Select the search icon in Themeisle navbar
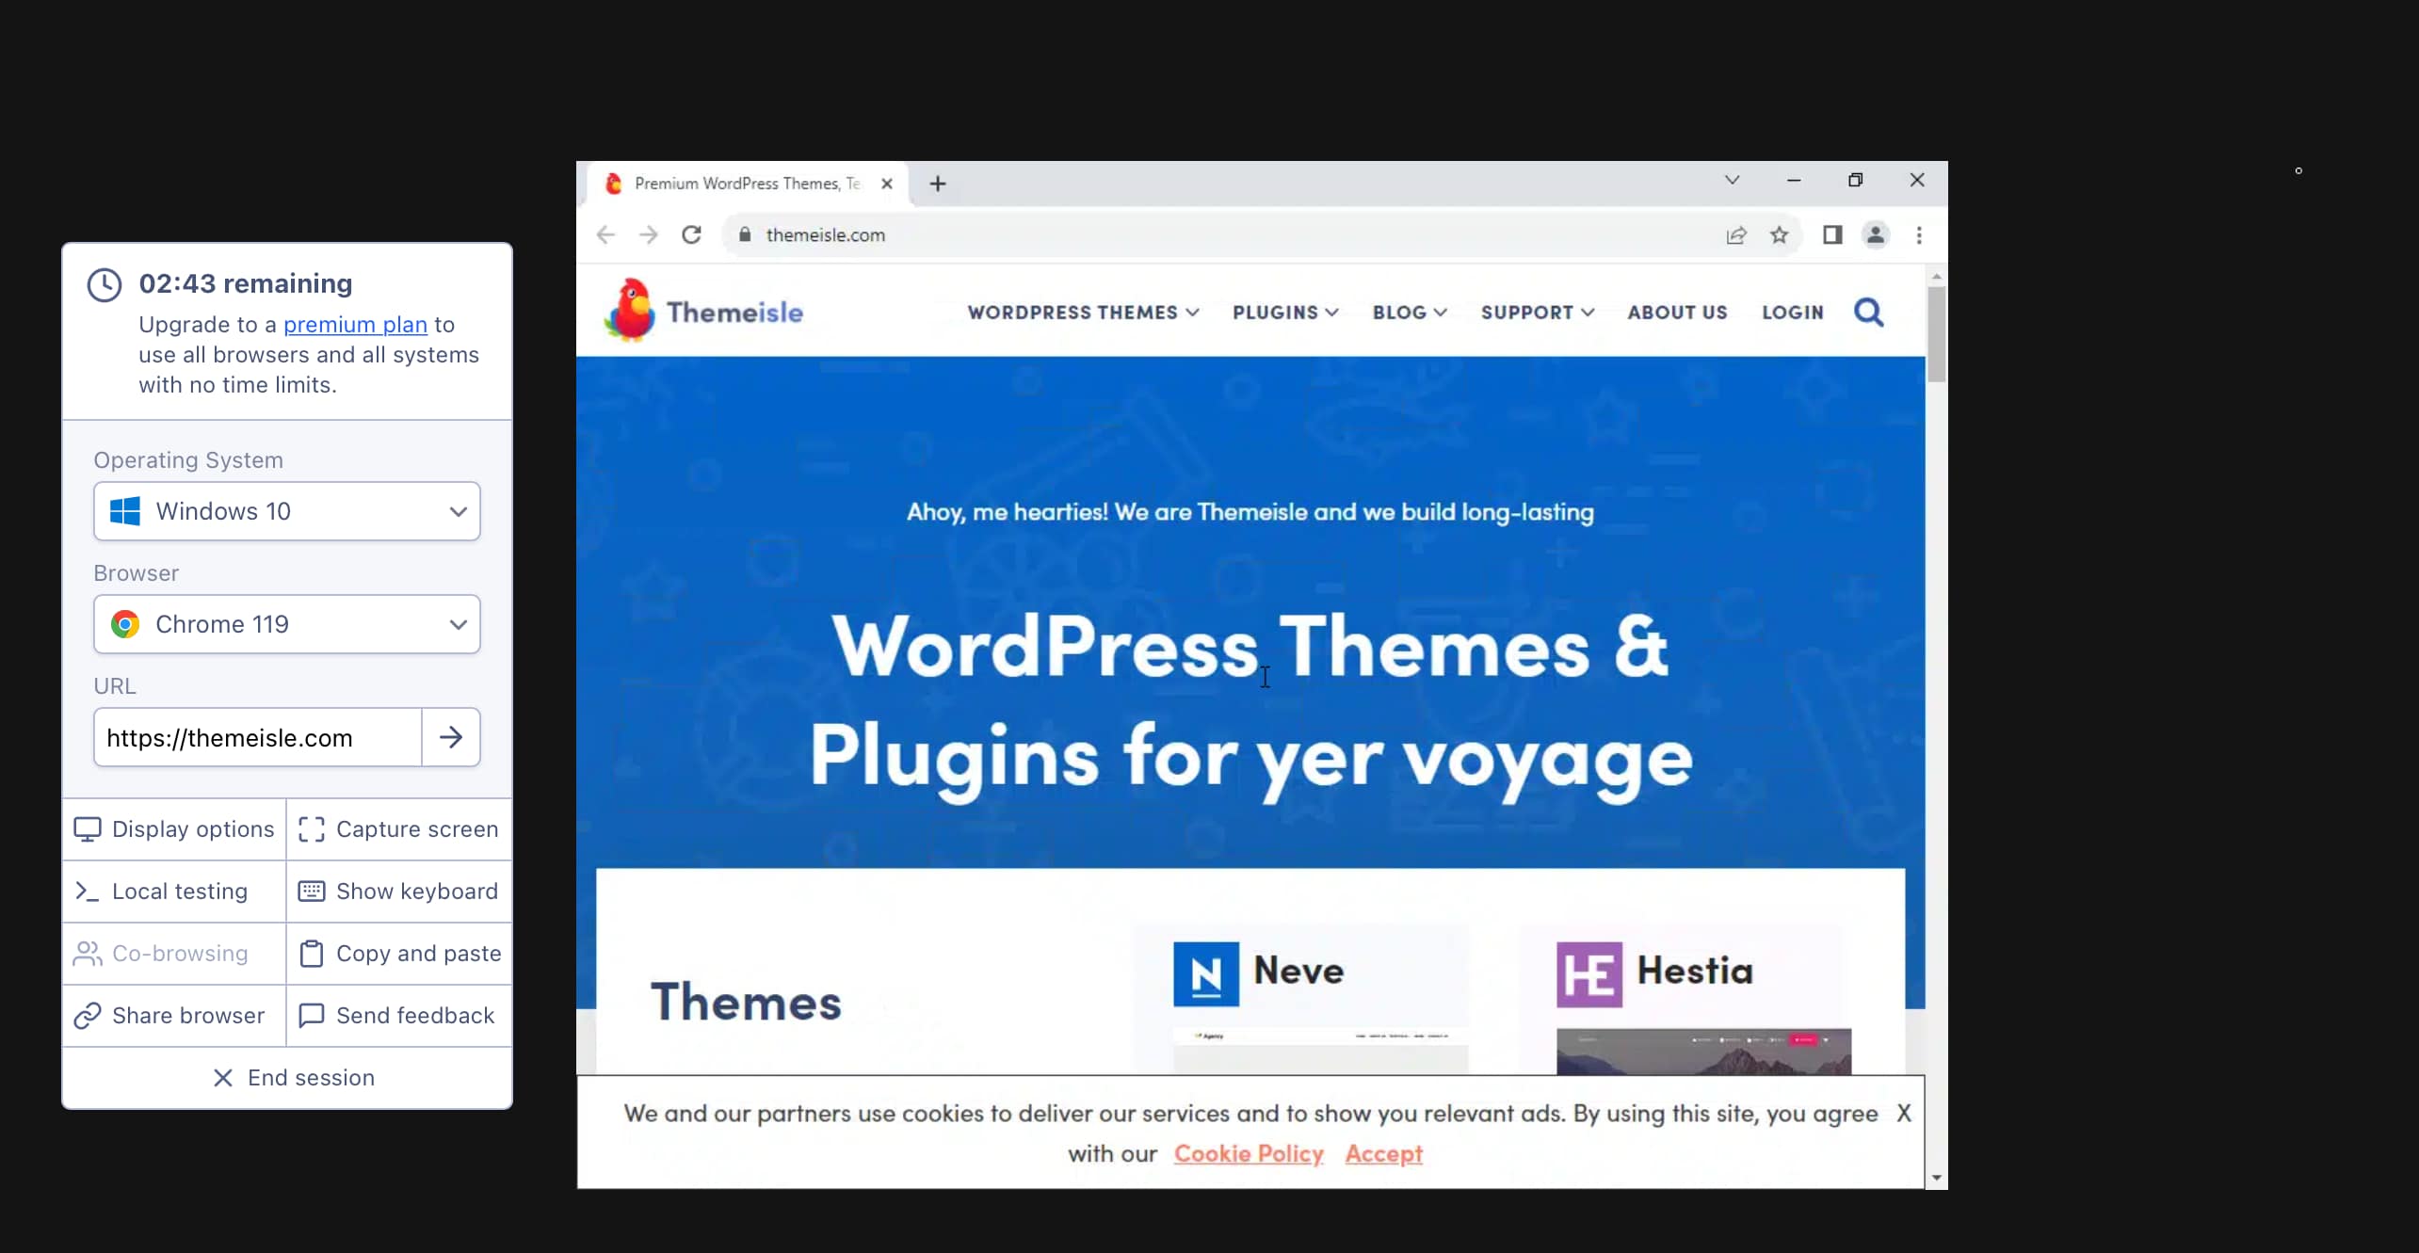This screenshot has width=2419, height=1253. (x=1869, y=312)
